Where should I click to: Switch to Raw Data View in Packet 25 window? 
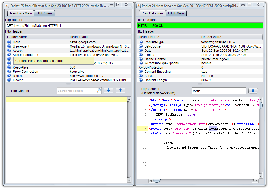click(x=21, y=13)
